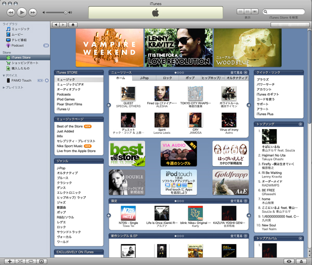312x265 pixels.
Task: Select ポップ tab in new releases
Action: point(190,78)
